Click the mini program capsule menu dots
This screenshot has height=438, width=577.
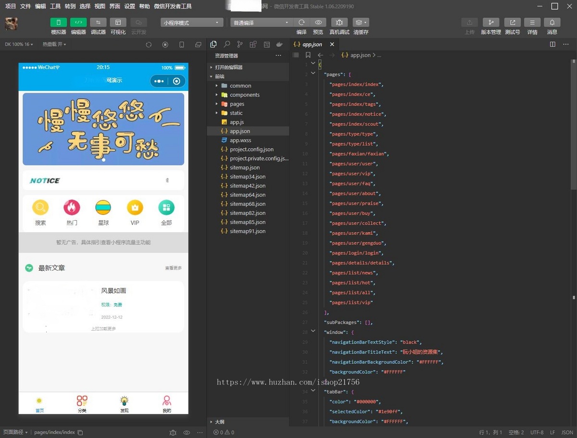159,81
